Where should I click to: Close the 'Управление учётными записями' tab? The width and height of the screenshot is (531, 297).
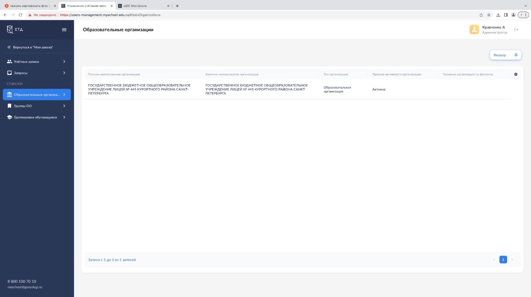(112, 6)
